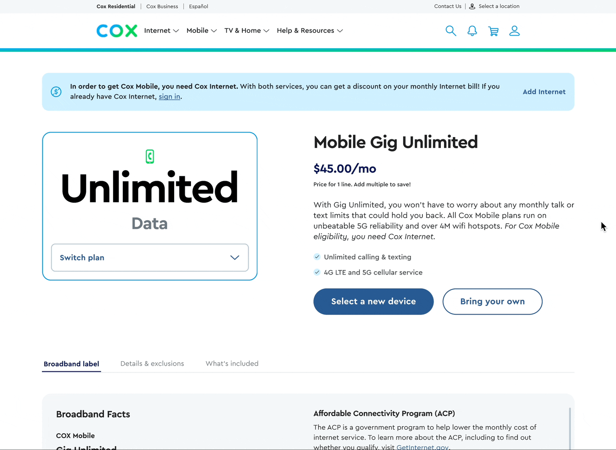
Task: Click the Bring your own button
Action: click(x=492, y=301)
